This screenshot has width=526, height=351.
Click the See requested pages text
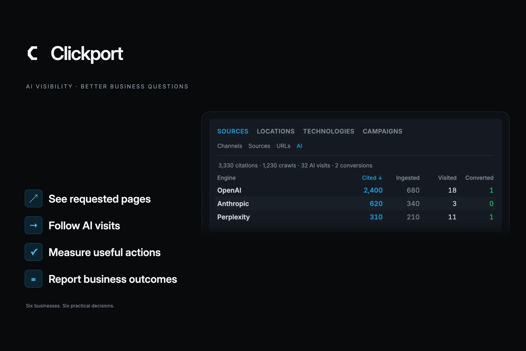pos(100,199)
